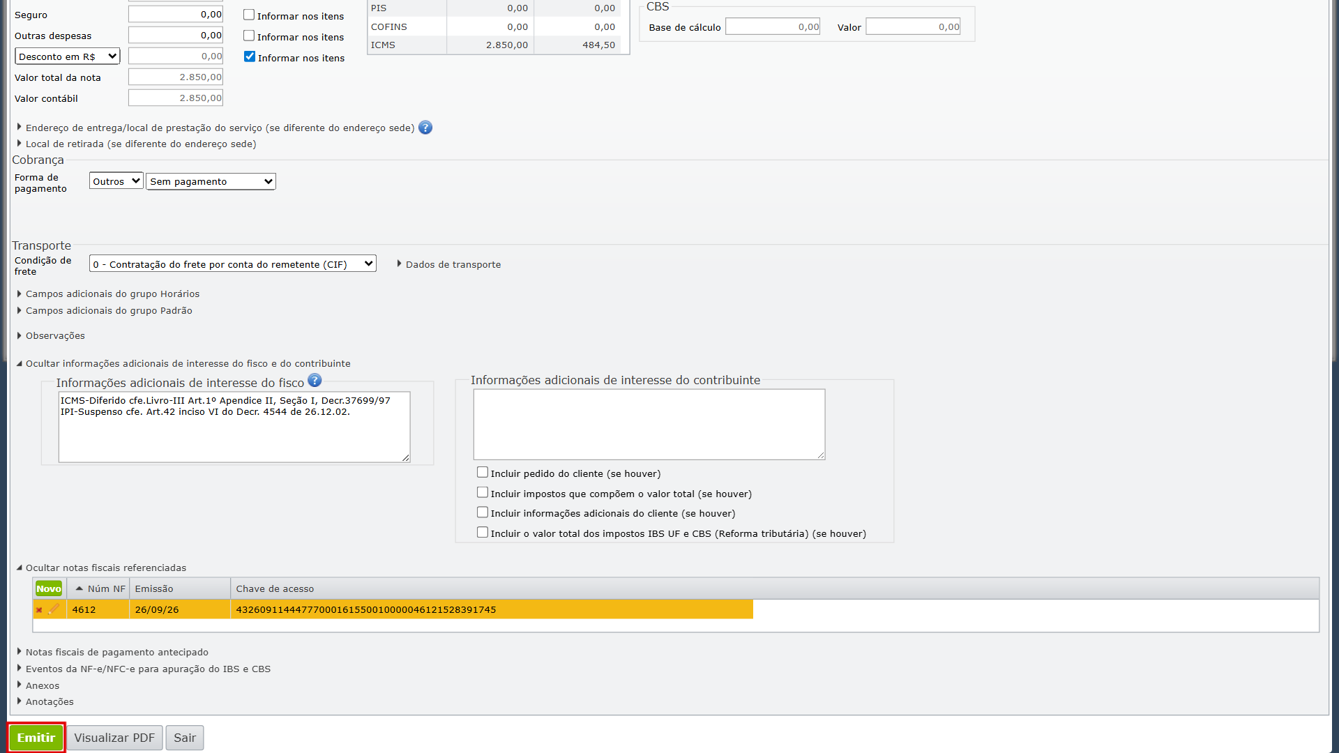The width and height of the screenshot is (1339, 753).
Task: Click the Sair button
Action: pyautogui.click(x=185, y=738)
